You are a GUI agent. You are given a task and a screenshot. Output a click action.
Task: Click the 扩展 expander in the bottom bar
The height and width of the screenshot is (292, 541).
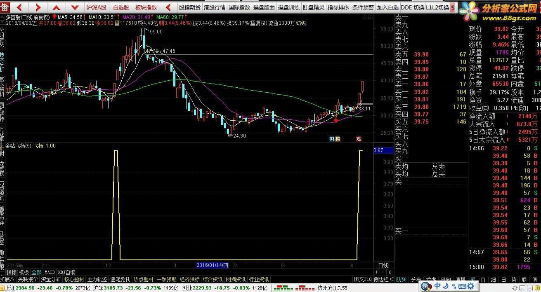click(x=7, y=279)
